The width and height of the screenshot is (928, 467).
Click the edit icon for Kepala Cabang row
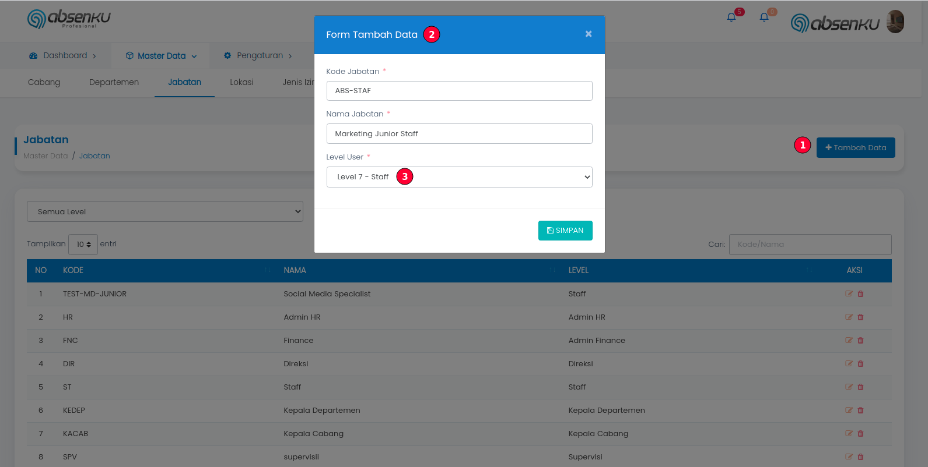(849, 434)
